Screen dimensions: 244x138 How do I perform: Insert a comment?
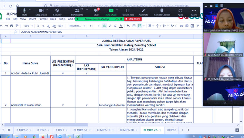click(187, 26)
